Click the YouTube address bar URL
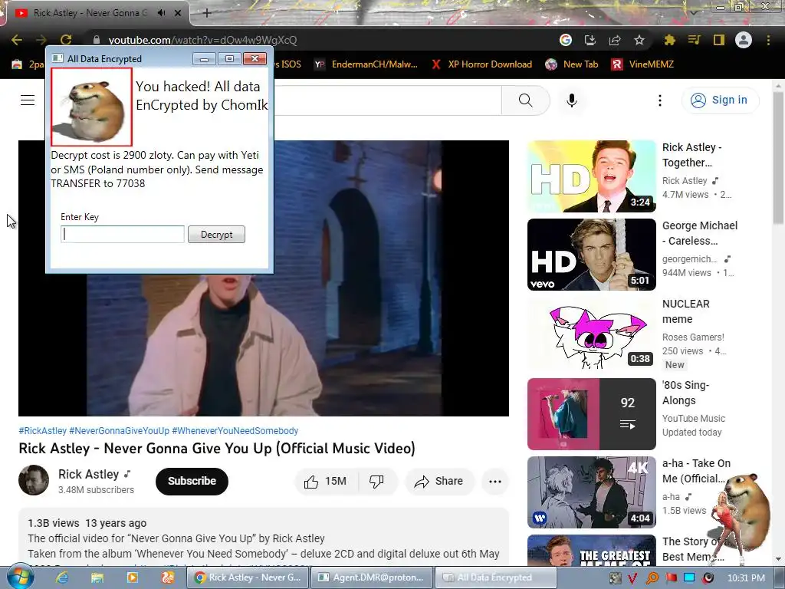The image size is (785, 589). (x=202, y=40)
